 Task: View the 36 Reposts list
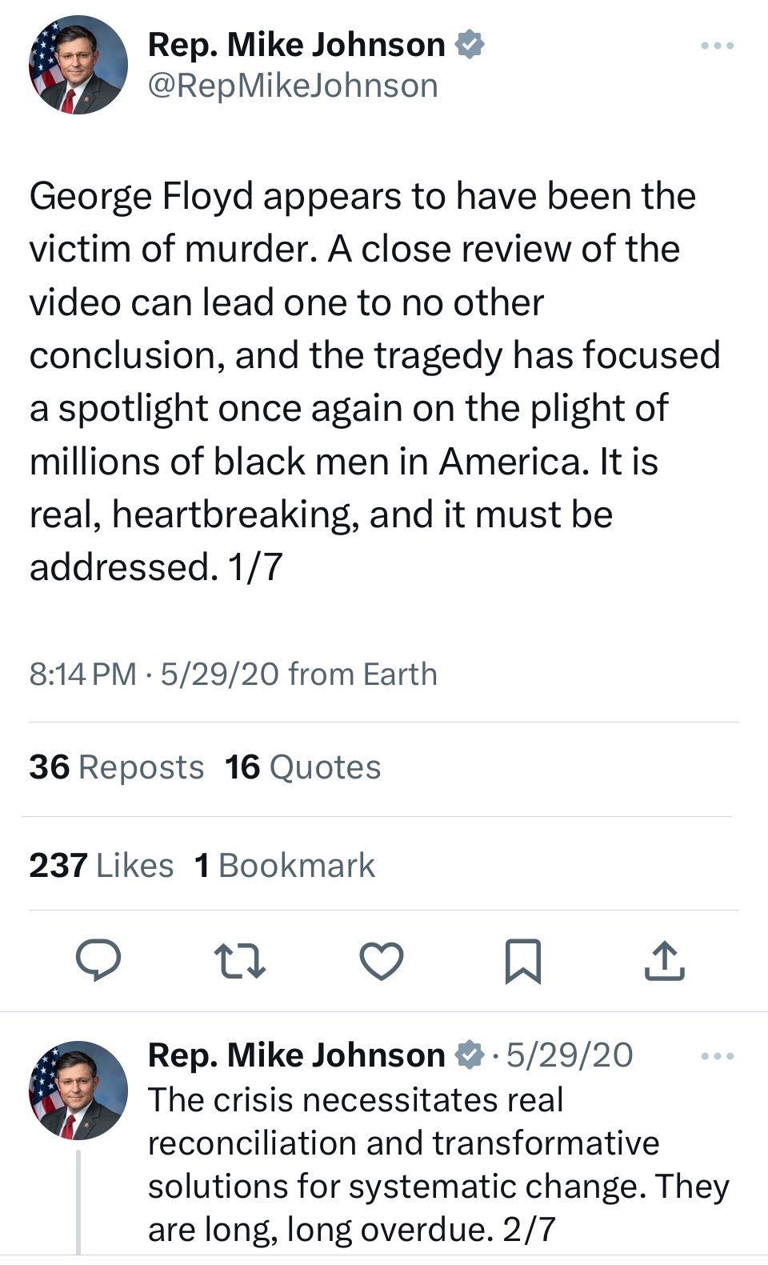tap(117, 767)
